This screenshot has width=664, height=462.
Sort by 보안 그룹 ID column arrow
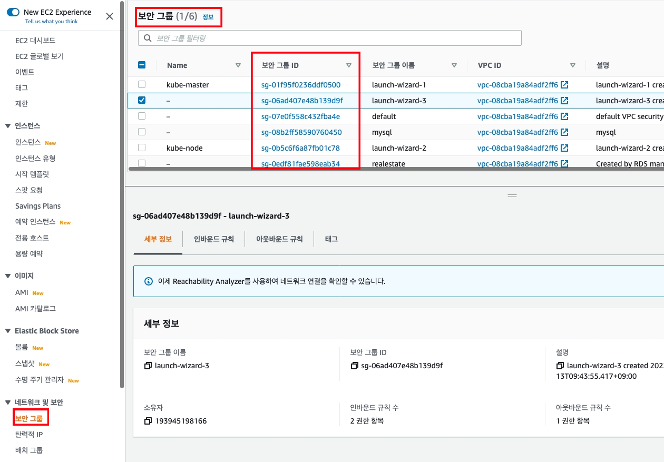coord(349,65)
